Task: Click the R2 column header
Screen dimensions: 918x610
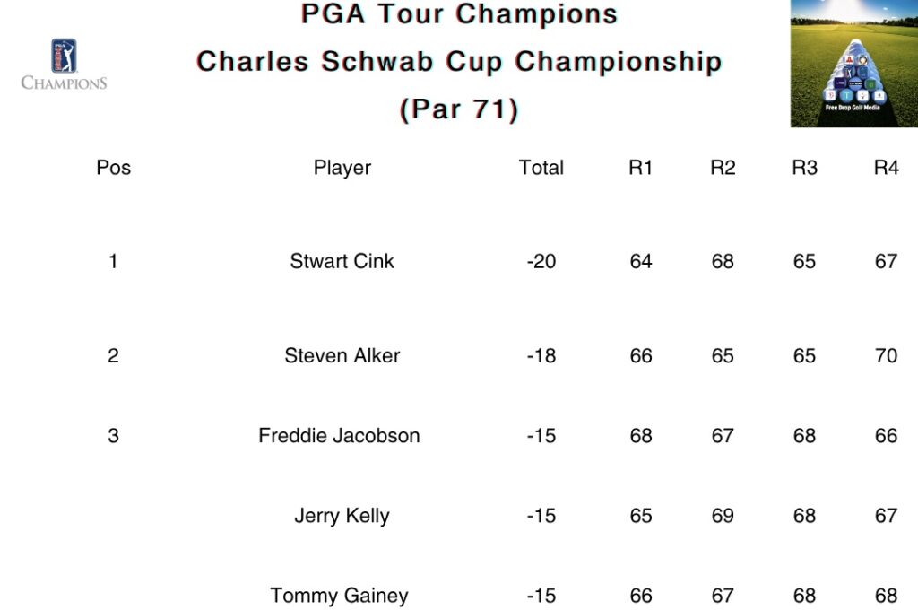Action: tap(723, 168)
